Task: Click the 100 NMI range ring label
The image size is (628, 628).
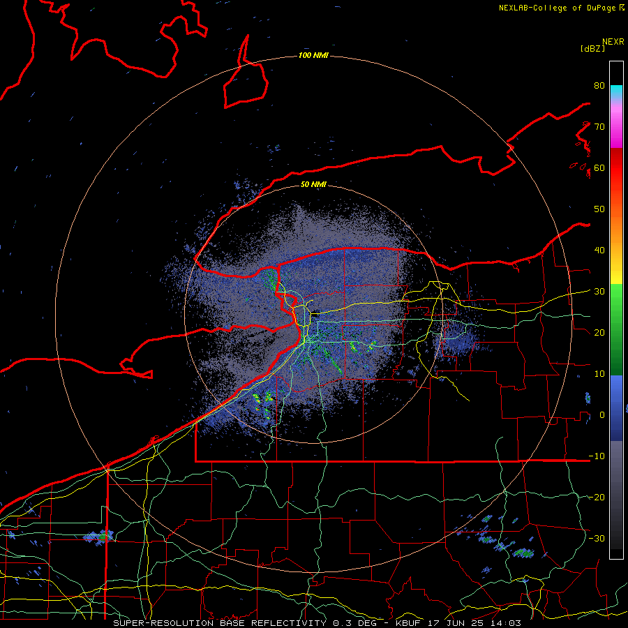Action: point(313,55)
